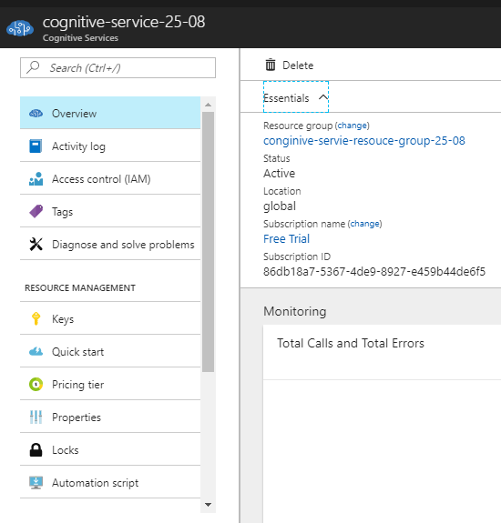This screenshot has width=501, height=523.
Task: Click the Diagnose and solve problems wrench icon
Action: coord(36,244)
